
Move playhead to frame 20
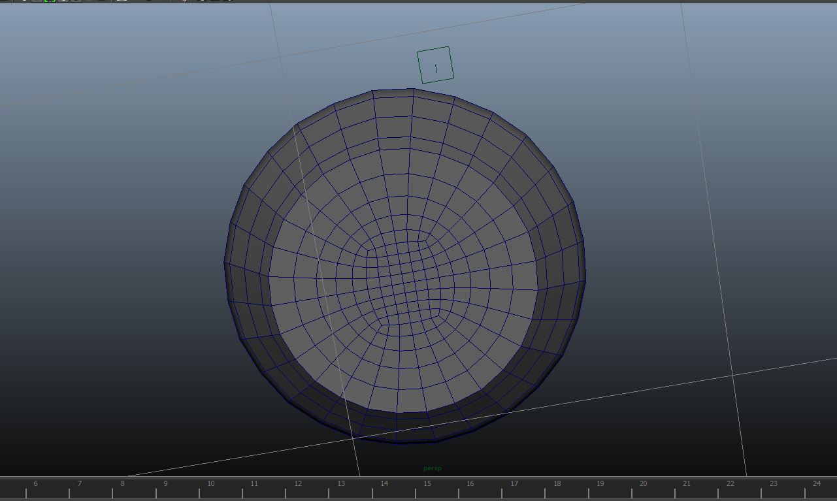coord(643,483)
